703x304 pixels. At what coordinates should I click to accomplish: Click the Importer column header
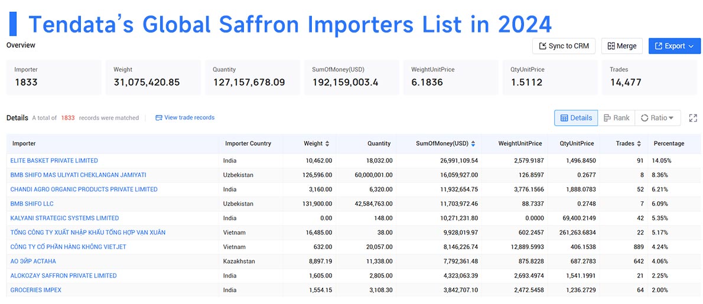click(x=24, y=143)
